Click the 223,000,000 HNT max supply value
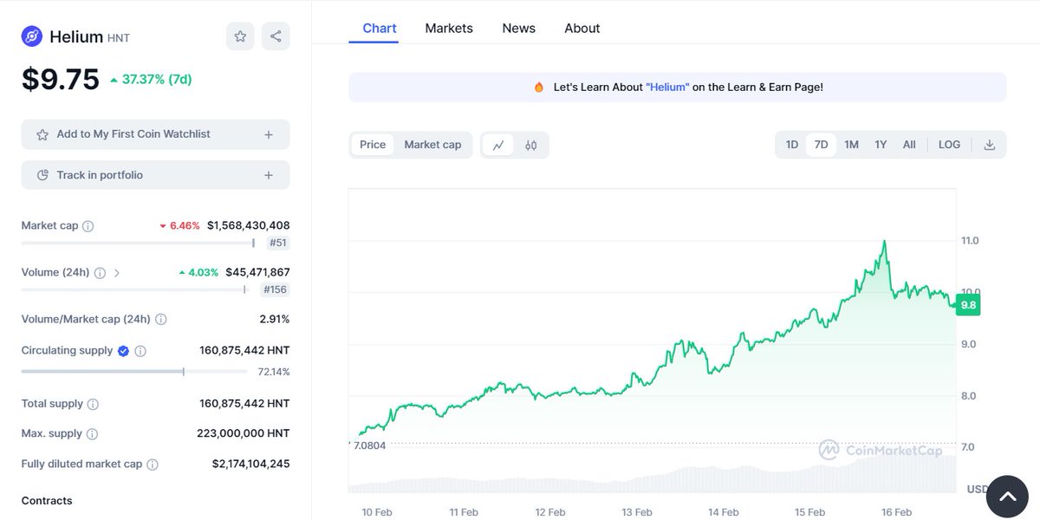 (x=244, y=433)
